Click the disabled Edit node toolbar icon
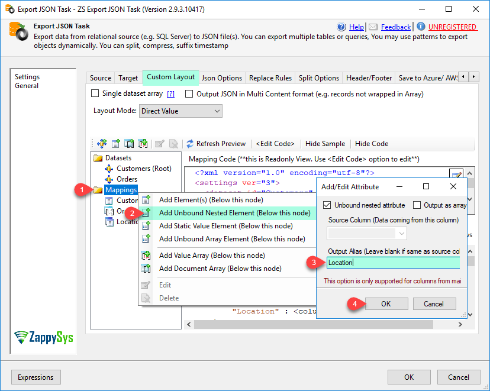 (x=160, y=144)
